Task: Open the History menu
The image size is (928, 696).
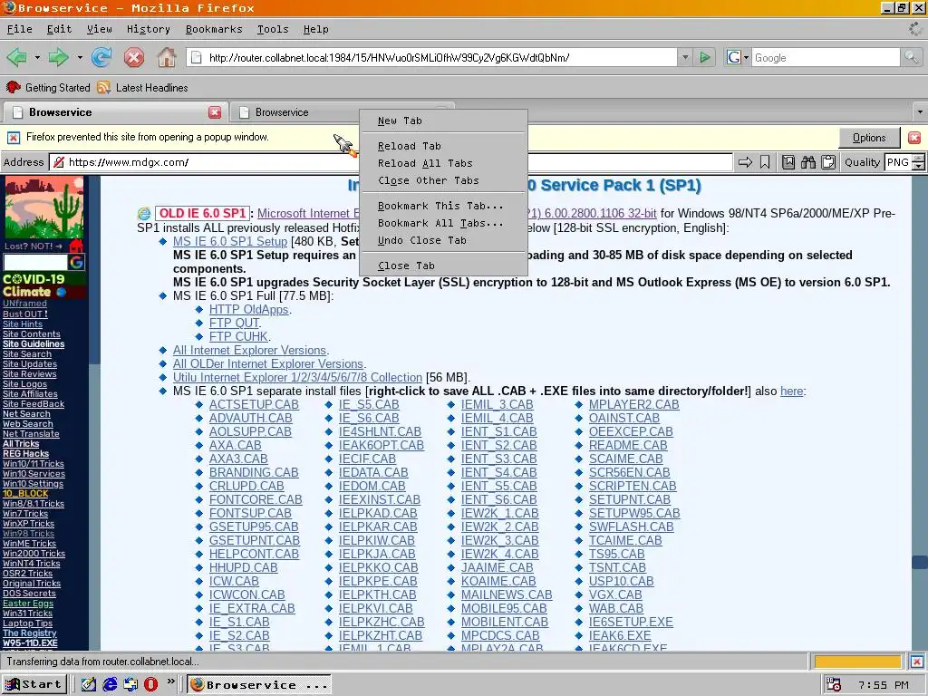Action: tap(148, 29)
